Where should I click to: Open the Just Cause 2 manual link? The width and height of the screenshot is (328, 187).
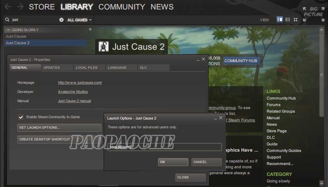74,101
